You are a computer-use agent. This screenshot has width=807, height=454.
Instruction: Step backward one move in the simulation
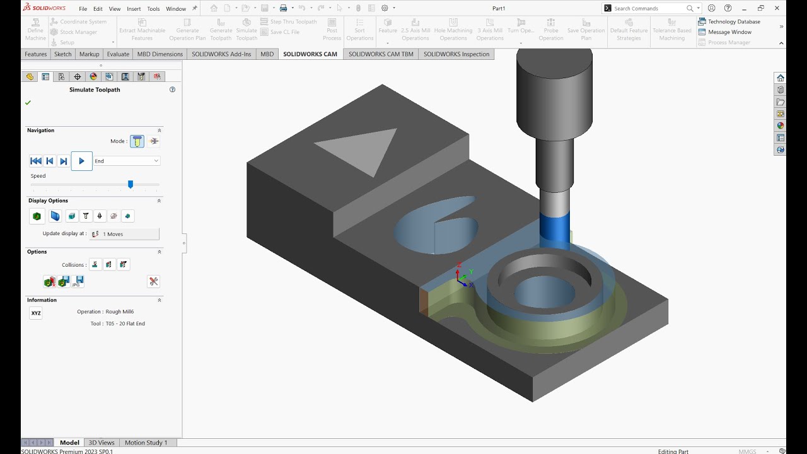[50, 161]
